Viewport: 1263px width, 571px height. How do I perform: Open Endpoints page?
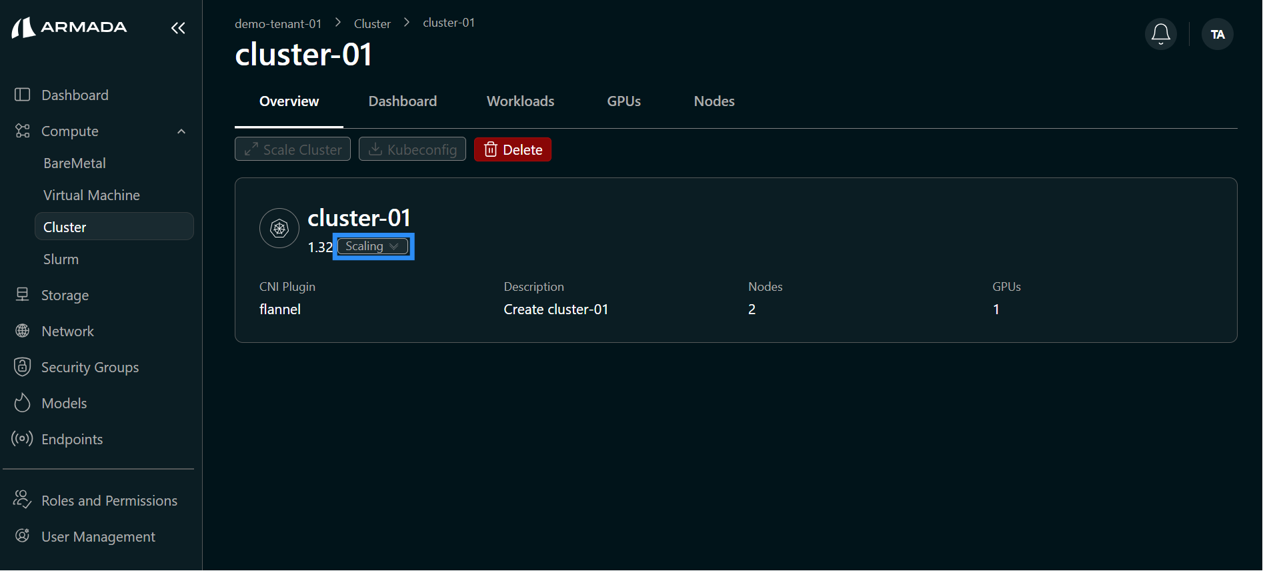(72, 439)
